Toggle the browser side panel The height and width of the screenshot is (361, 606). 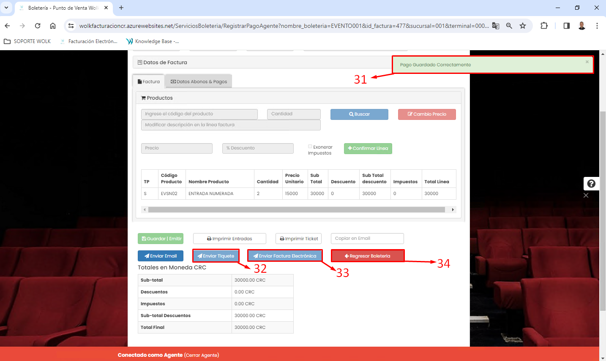567,26
